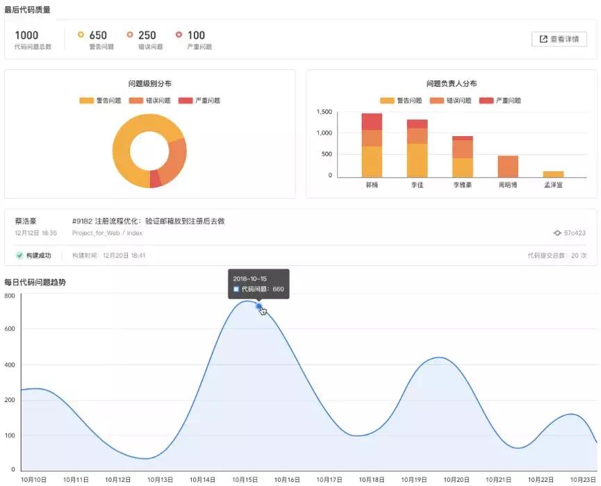Click the export icon inside the 查看详情 button
Screen dimensions: 601x486
543,39
